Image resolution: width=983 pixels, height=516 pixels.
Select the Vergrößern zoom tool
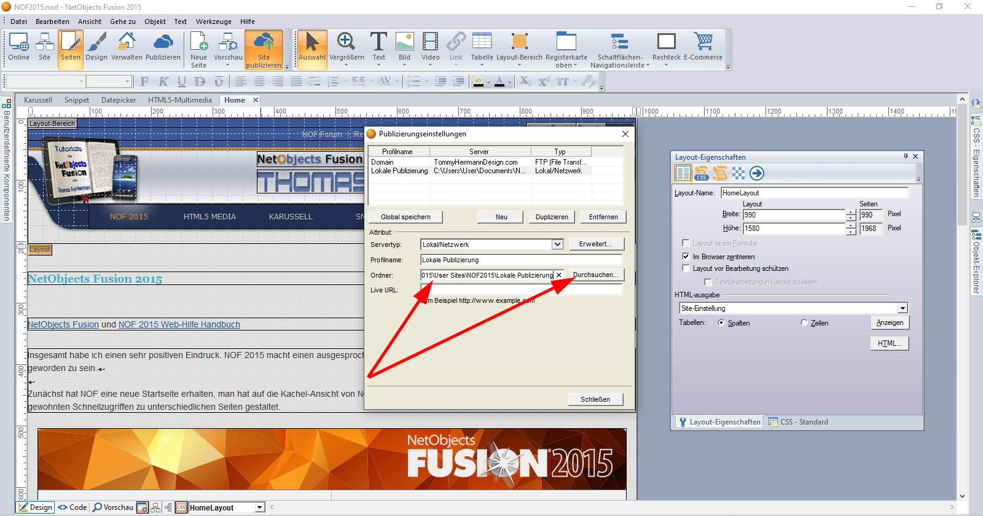347,47
